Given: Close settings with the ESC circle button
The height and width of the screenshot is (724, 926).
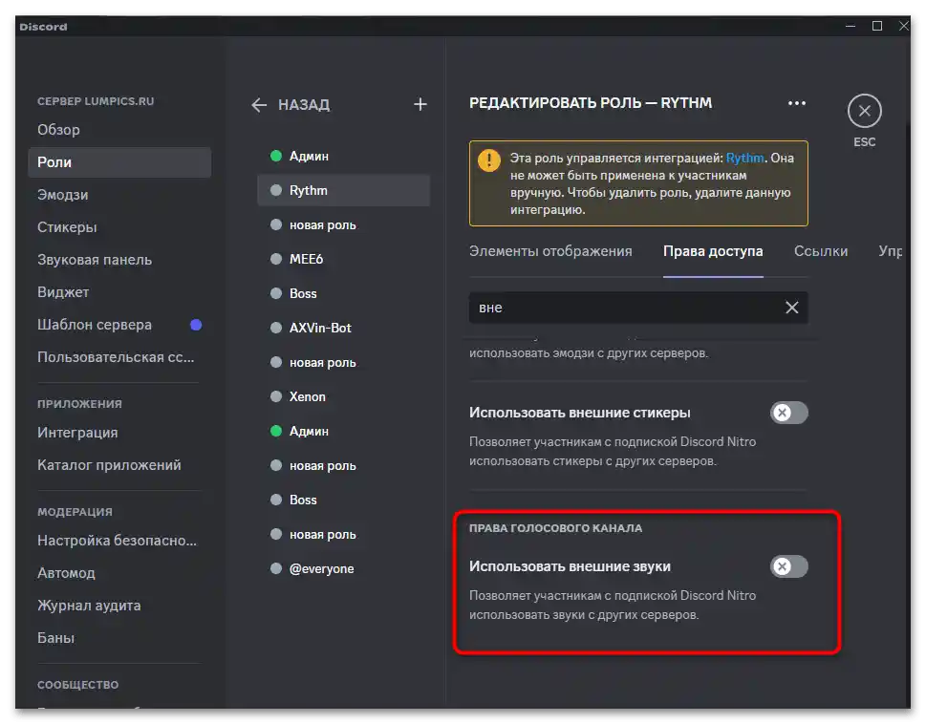Looking at the screenshot, I should click(864, 112).
